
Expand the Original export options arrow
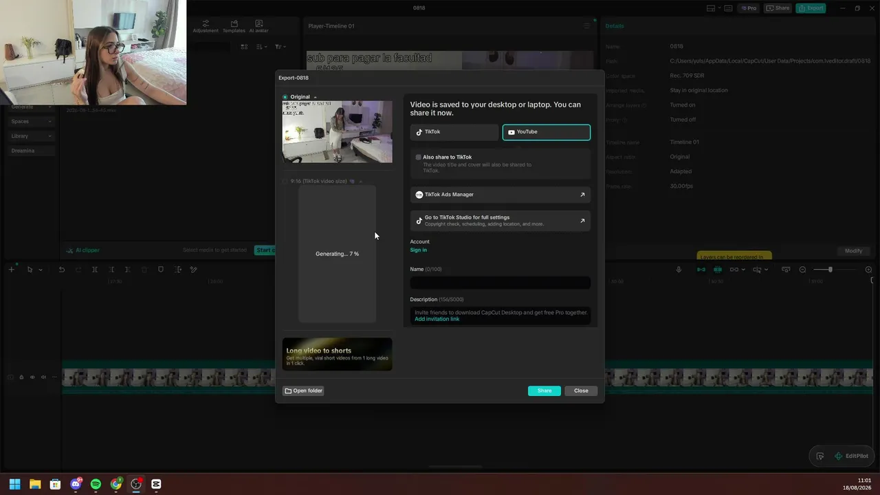tap(316, 97)
